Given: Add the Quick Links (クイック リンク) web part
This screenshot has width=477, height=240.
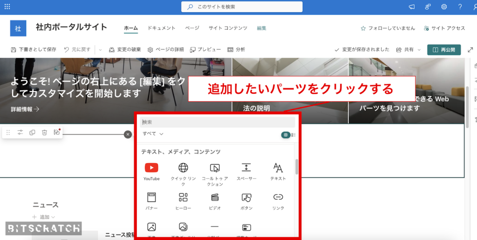Looking at the screenshot, I should point(183,171).
